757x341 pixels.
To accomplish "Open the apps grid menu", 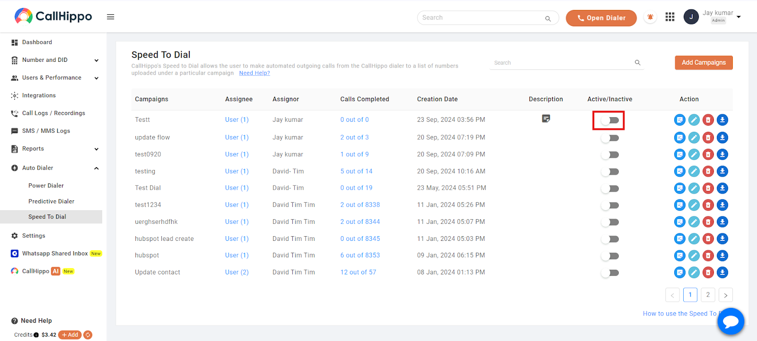I will click(670, 17).
